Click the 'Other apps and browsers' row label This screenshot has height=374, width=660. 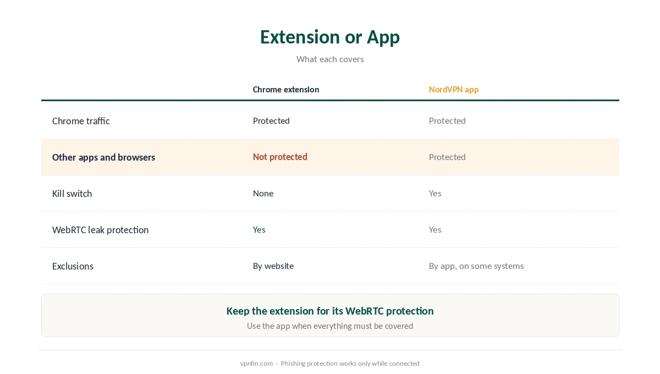click(x=103, y=157)
